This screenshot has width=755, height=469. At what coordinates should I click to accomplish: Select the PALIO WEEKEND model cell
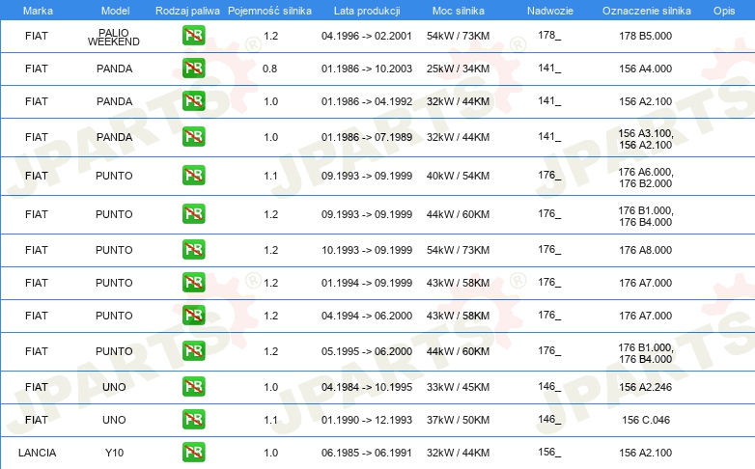click(114, 37)
